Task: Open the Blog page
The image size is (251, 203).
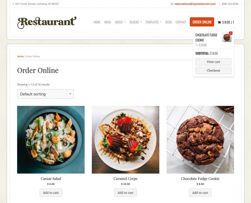Action: coord(168,22)
